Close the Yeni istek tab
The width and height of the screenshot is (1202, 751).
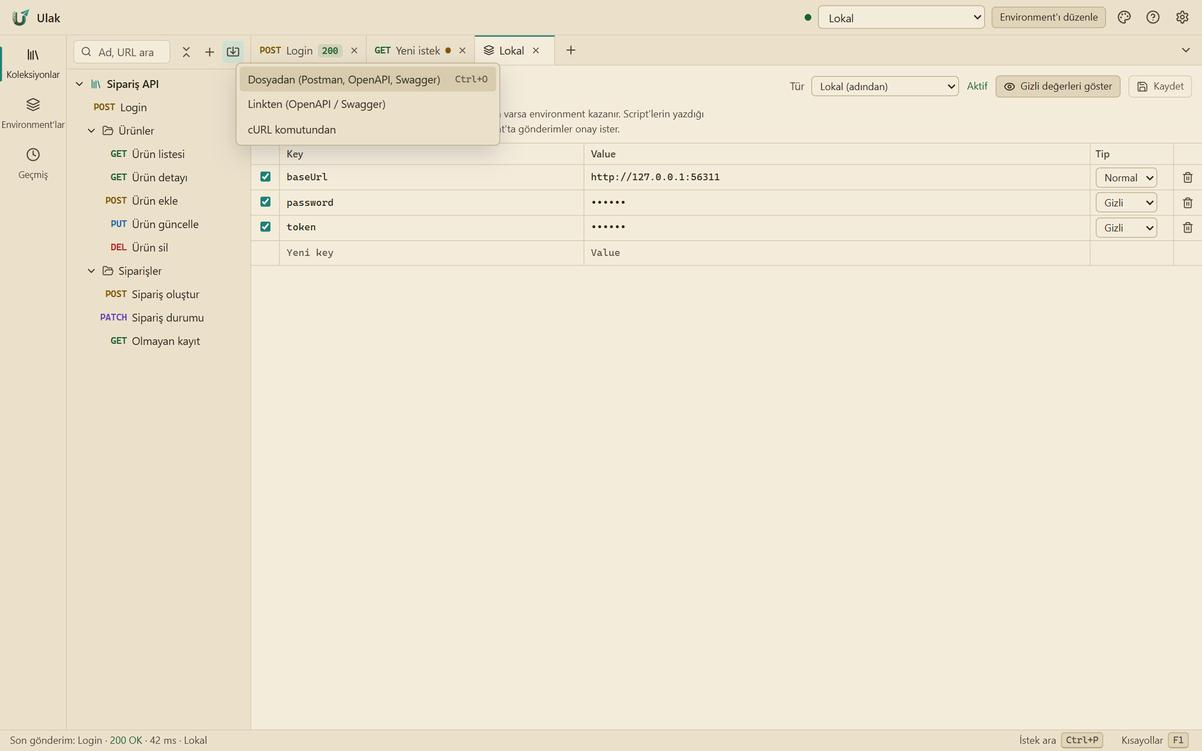[462, 51]
